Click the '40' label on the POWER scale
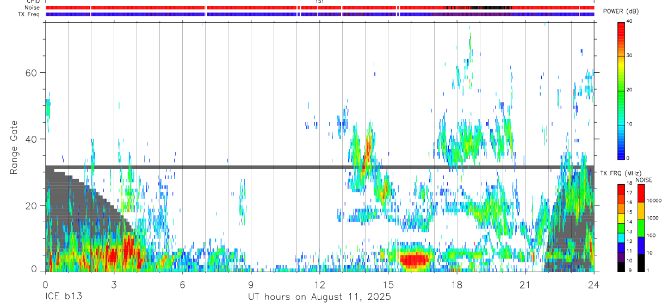This screenshot has height=308, width=668. point(629,21)
